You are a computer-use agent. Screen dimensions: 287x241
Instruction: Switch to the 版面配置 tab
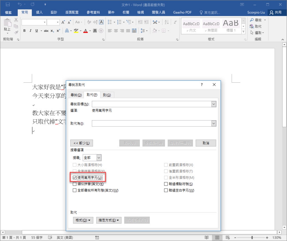[x=72, y=12]
